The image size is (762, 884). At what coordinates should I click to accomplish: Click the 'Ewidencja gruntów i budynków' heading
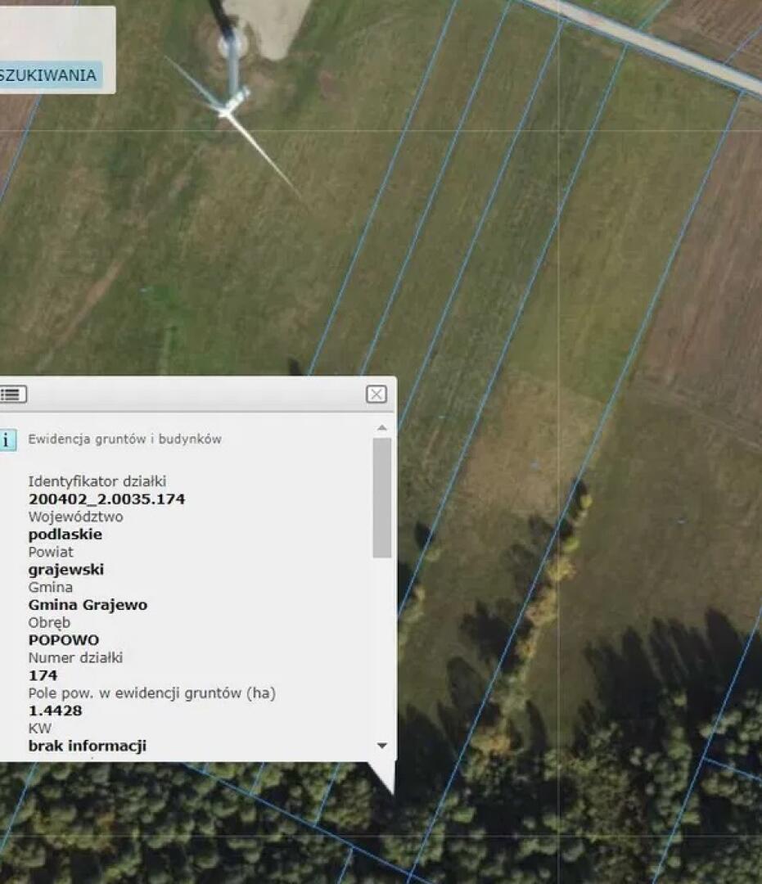pyautogui.click(x=124, y=439)
